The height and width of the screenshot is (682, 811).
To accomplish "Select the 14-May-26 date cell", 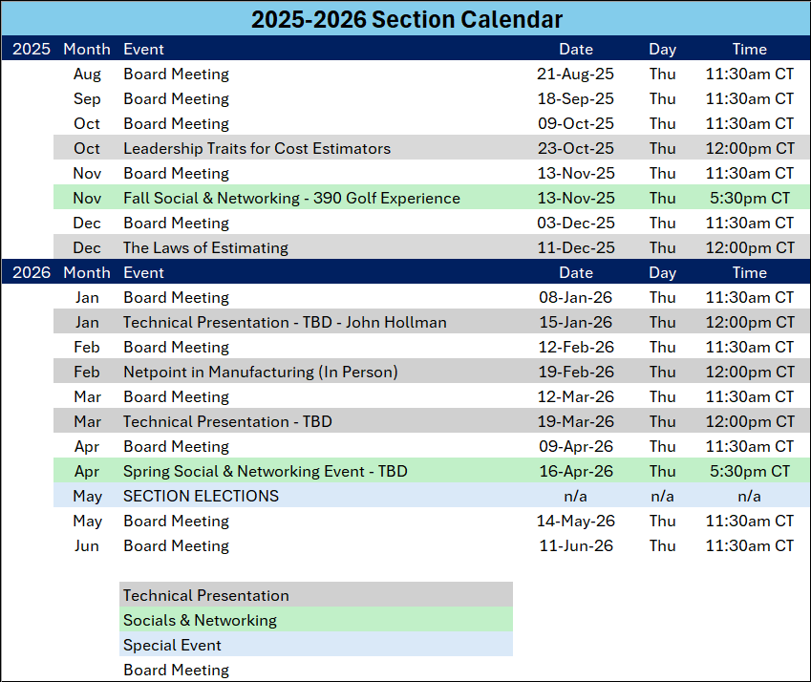I will pyautogui.click(x=576, y=521).
